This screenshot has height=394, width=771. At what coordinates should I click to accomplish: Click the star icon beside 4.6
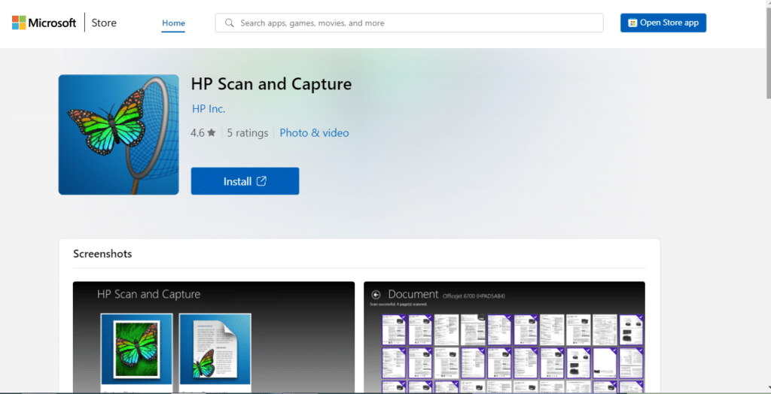point(212,132)
